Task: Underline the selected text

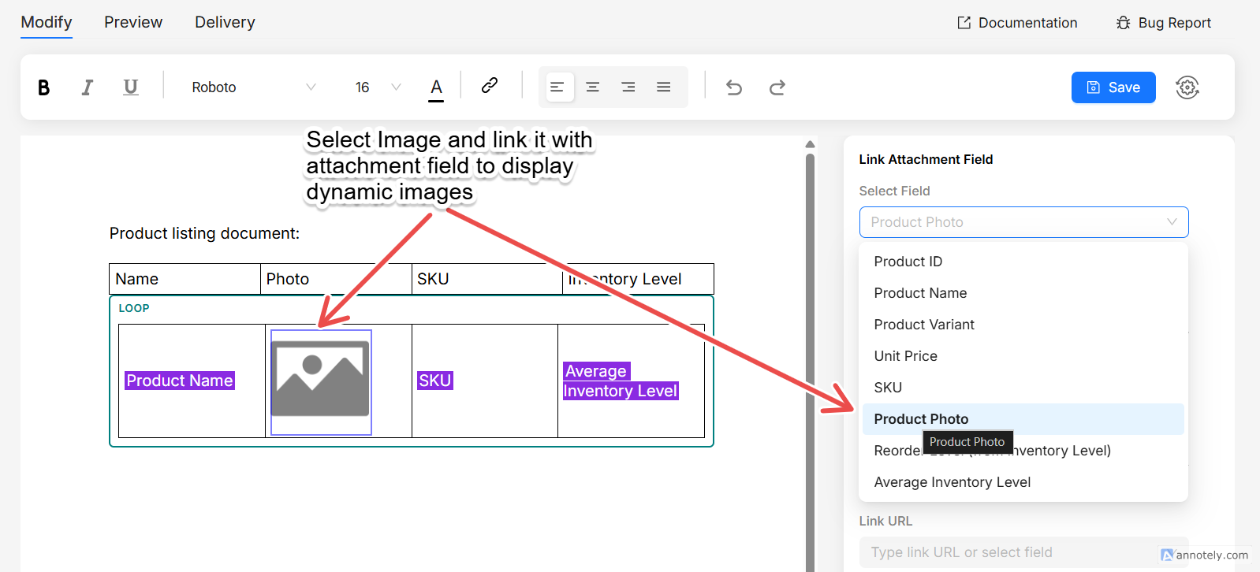Action: pos(131,87)
